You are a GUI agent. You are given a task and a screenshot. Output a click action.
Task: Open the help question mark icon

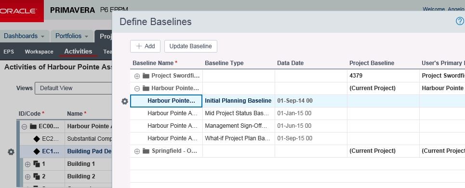coord(460,21)
